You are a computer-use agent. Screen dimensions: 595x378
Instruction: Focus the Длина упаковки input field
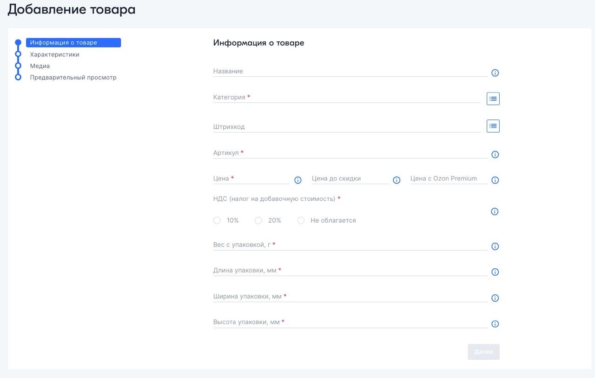tap(350, 271)
